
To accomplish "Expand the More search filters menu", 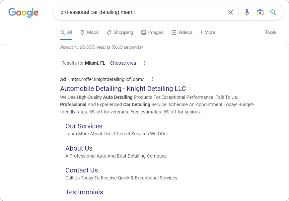I will tap(208, 33).
